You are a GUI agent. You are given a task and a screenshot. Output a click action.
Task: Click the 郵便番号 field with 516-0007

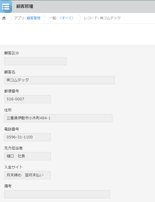[27, 99]
